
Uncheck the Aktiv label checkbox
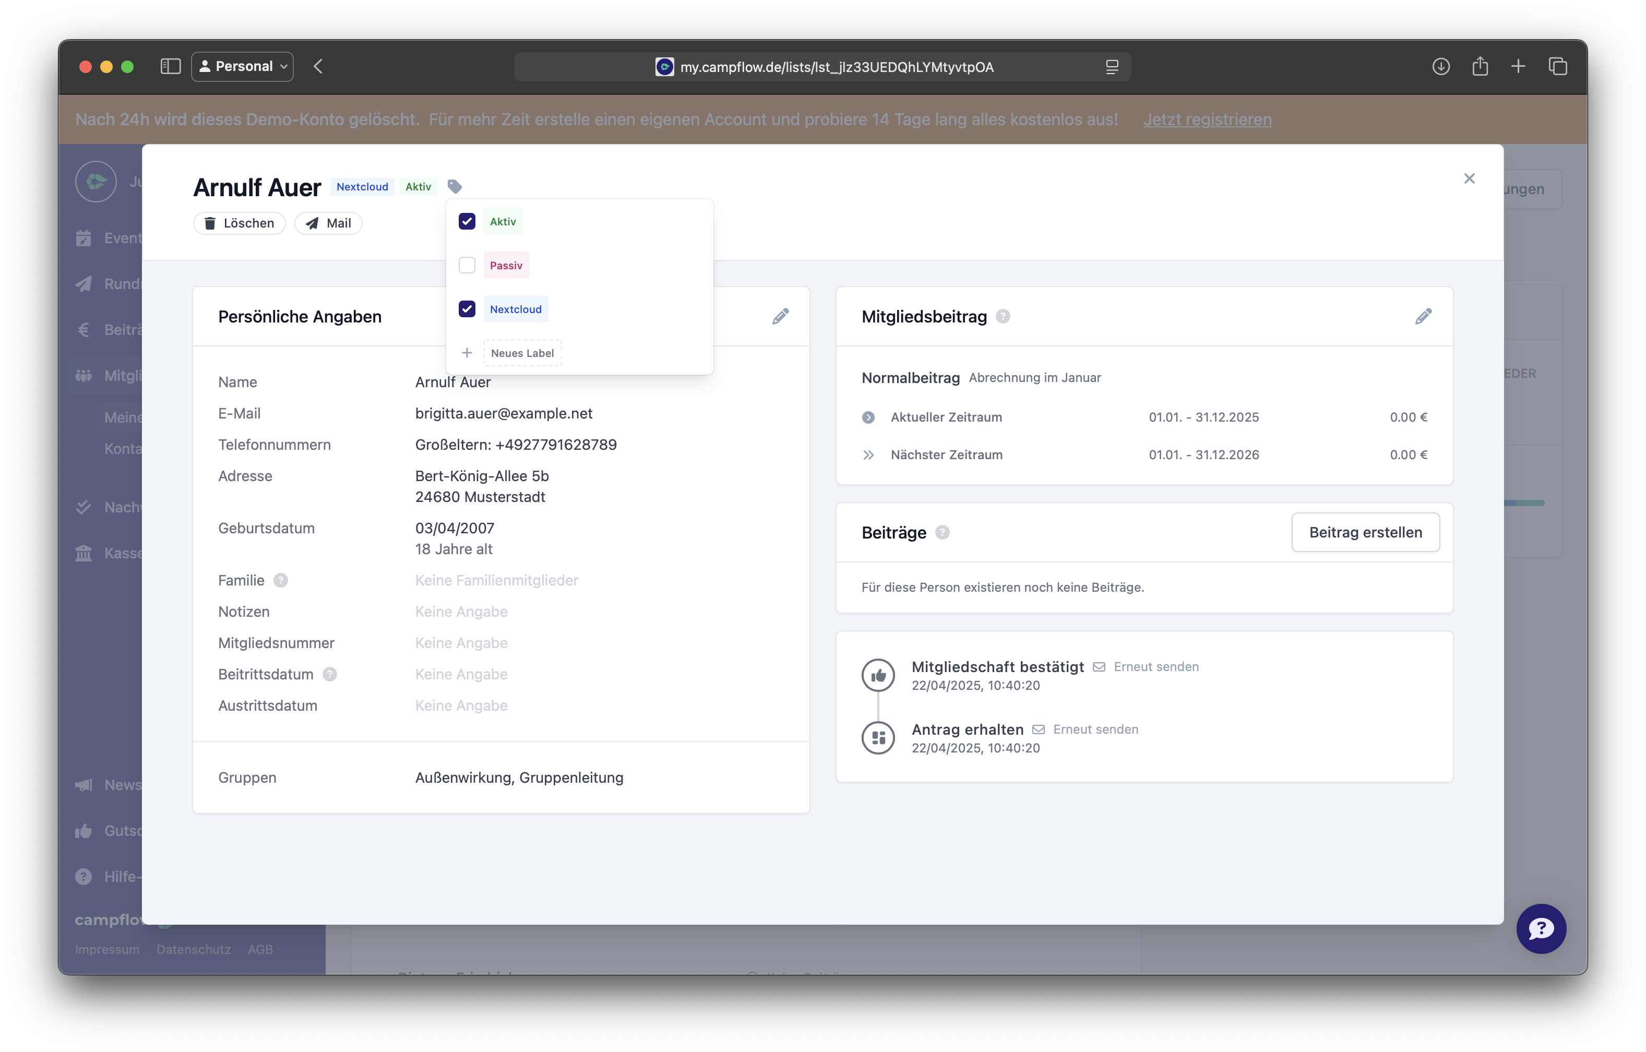(467, 221)
